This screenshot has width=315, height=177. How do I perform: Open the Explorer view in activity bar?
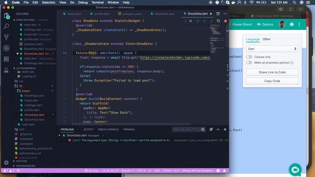(6, 16)
